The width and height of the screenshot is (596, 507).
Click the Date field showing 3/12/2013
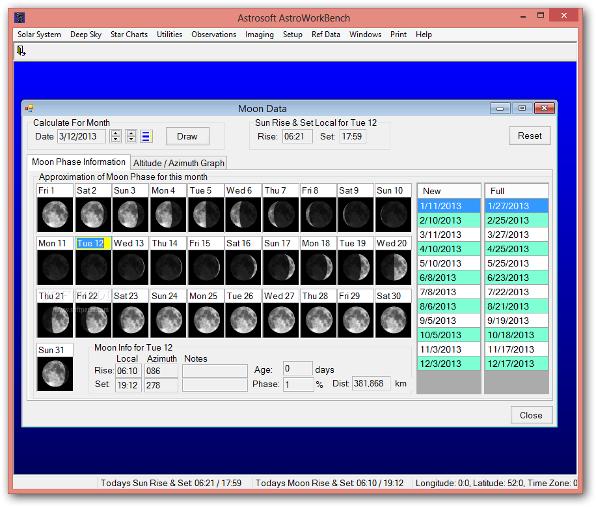click(81, 136)
